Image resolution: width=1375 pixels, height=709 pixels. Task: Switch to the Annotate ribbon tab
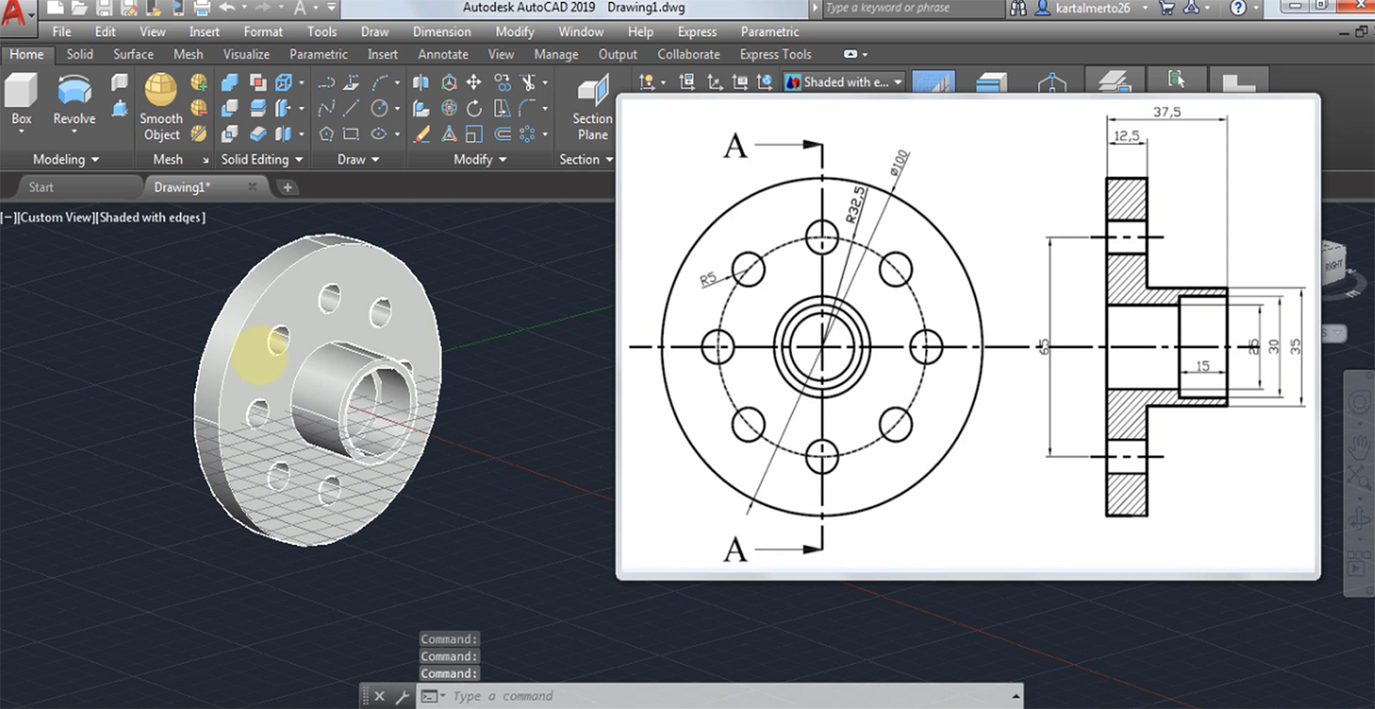pyautogui.click(x=443, y=55)
